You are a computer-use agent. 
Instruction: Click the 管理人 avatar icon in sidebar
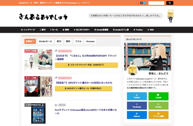pos(132,70)
